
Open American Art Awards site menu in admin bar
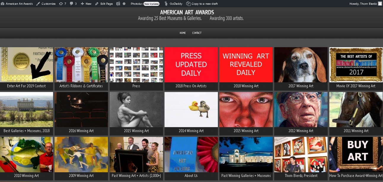click(x=17, y=4)
